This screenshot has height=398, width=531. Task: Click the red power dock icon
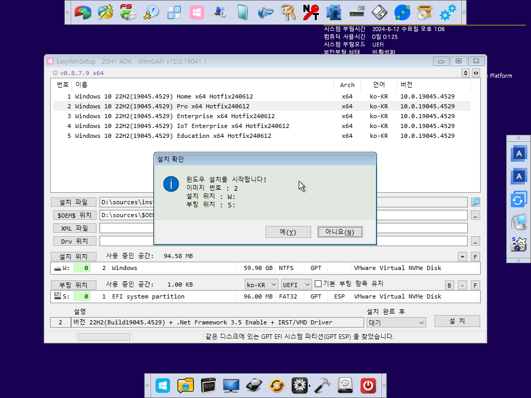pos(368,386)
